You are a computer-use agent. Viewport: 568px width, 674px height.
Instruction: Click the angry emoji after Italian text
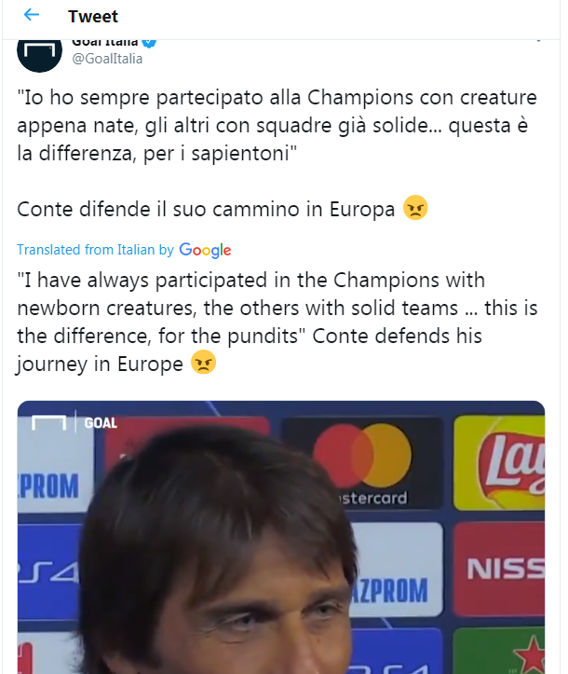coord(415,209)
